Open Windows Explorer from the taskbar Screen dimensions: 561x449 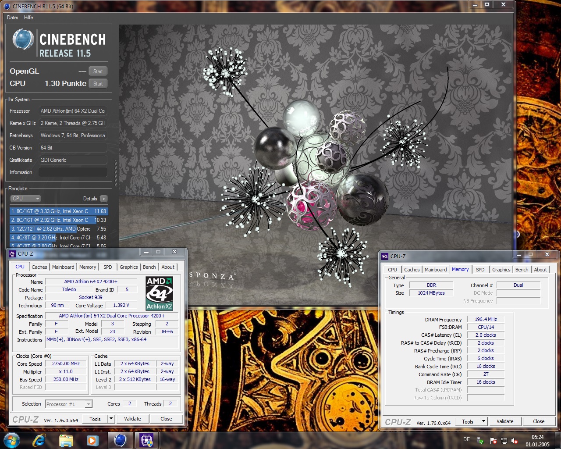[66, 440]
